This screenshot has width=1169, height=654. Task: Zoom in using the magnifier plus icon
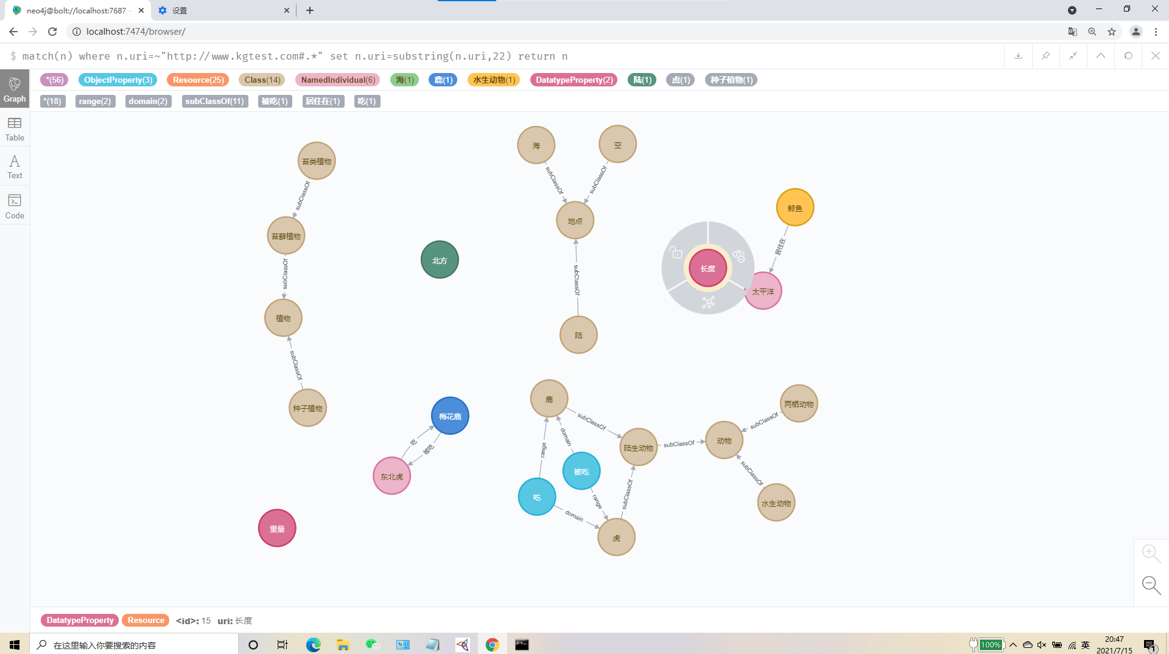click(1150, 552)
